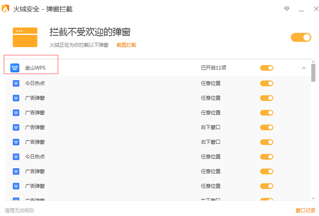Click WPS icon of last fully visible 广告弹窗 row
Image resolution: width=319 pixels, height=216 pixels.
[16, 186]
